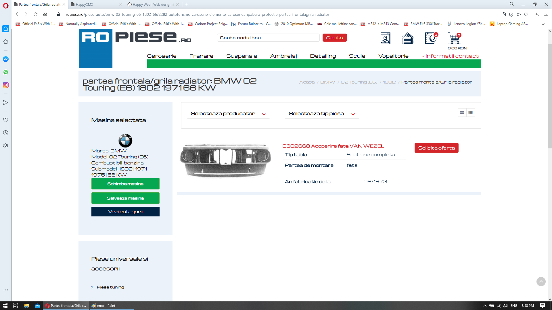Click the page vertical scrollbar thumb
The height and width of the screenshot is (310, 552).
point(550,96)
